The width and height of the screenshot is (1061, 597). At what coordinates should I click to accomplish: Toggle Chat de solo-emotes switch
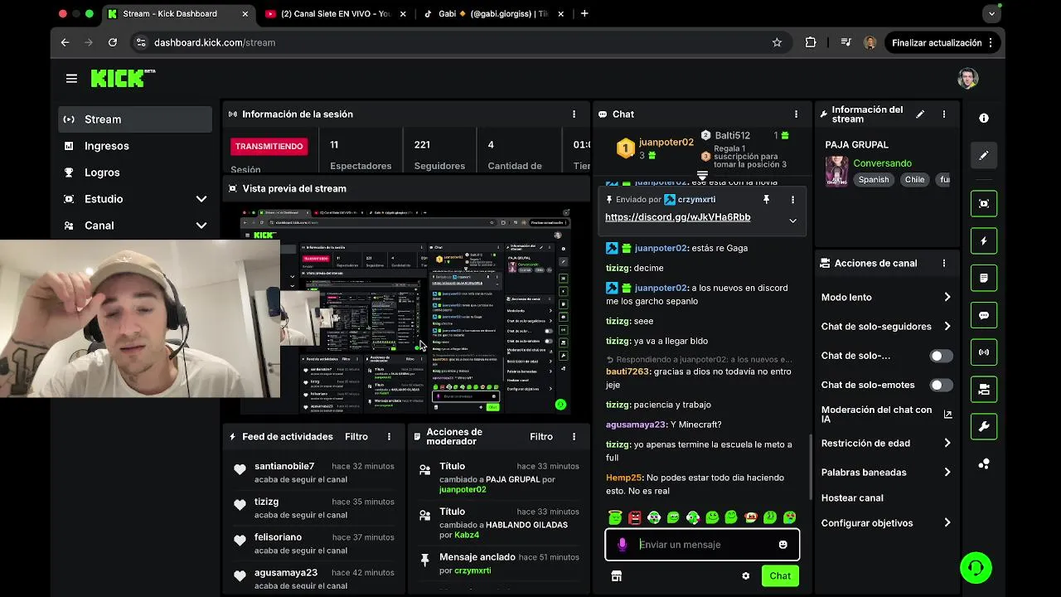(941, 386)
